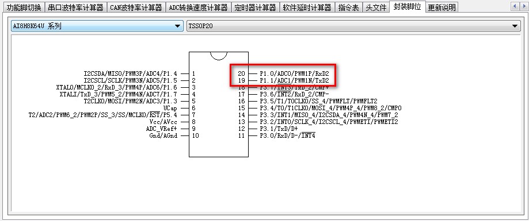The height and width of the screenshot is (221, 529).
Task: Open the 串口波特率计算器 tab
Action: click(x=75, y=7)
